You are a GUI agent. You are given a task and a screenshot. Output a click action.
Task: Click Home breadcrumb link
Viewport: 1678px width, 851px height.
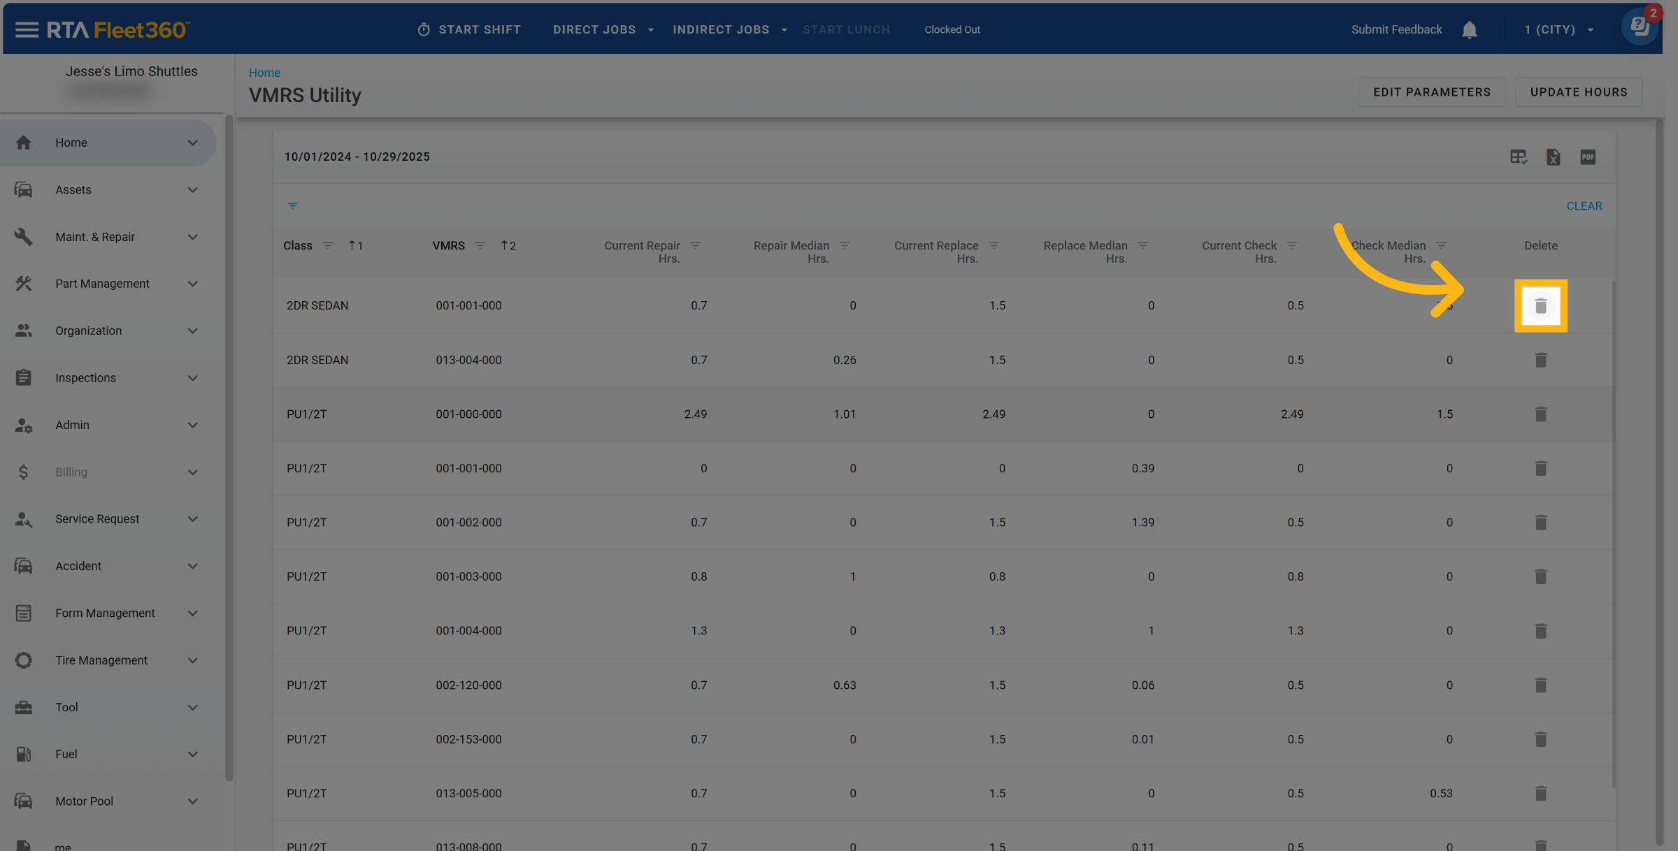264,73
